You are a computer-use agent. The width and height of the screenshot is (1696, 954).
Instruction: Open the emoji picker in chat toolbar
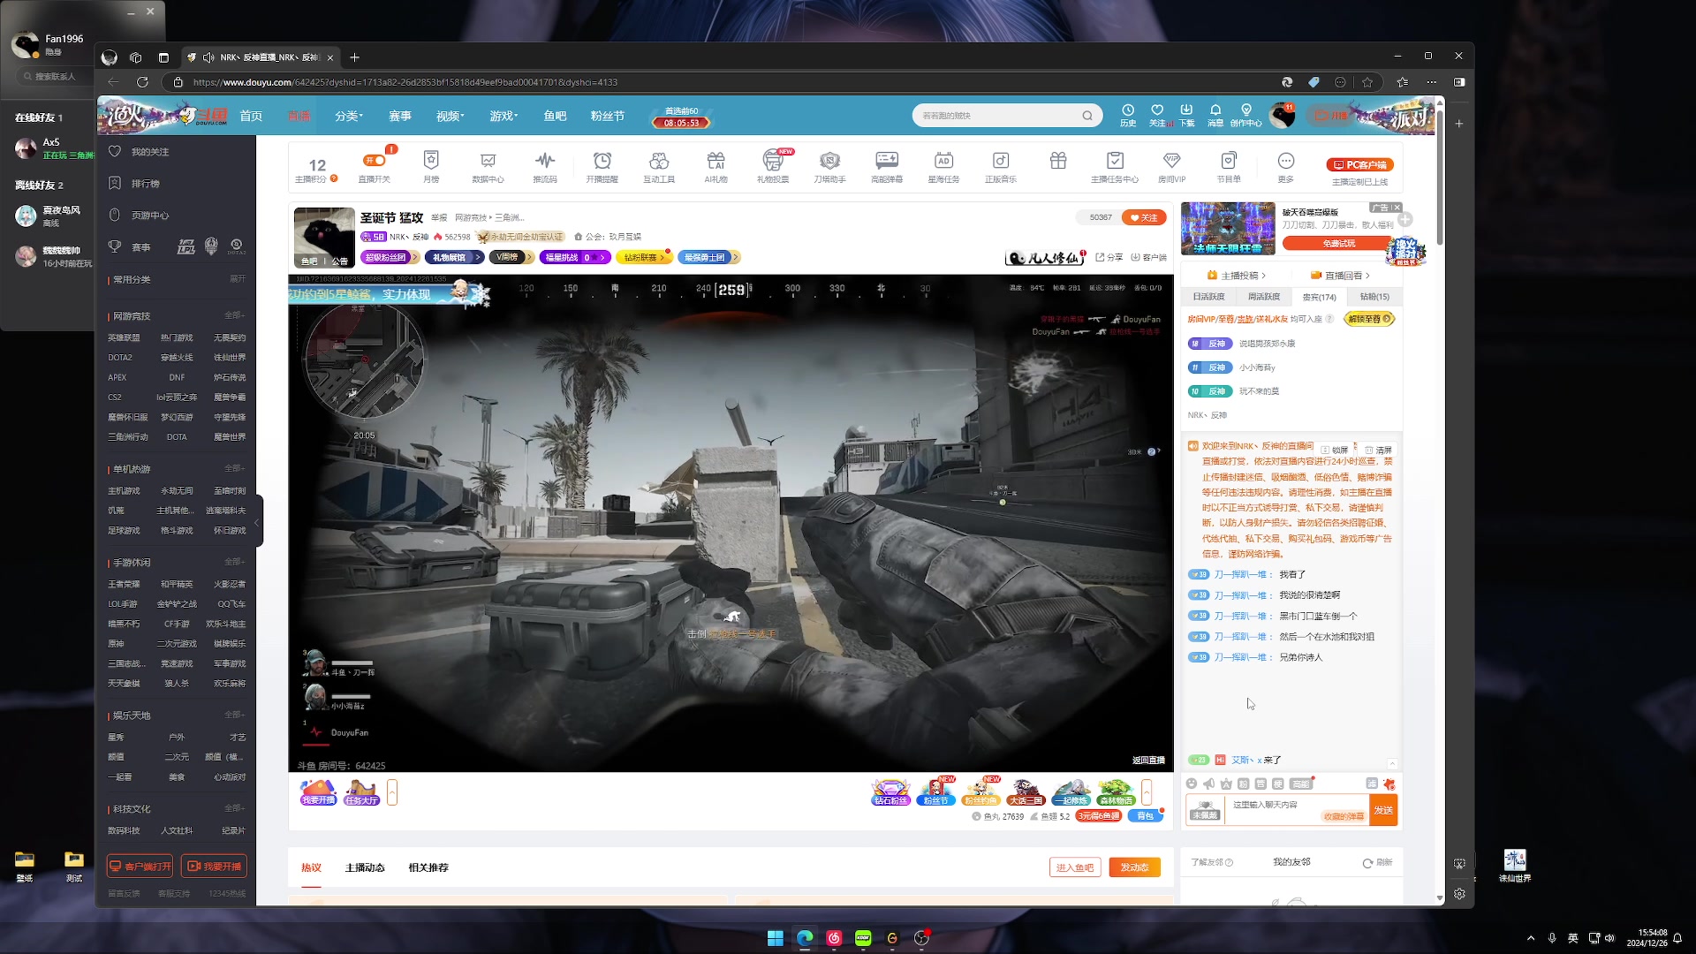(1192, 784)
